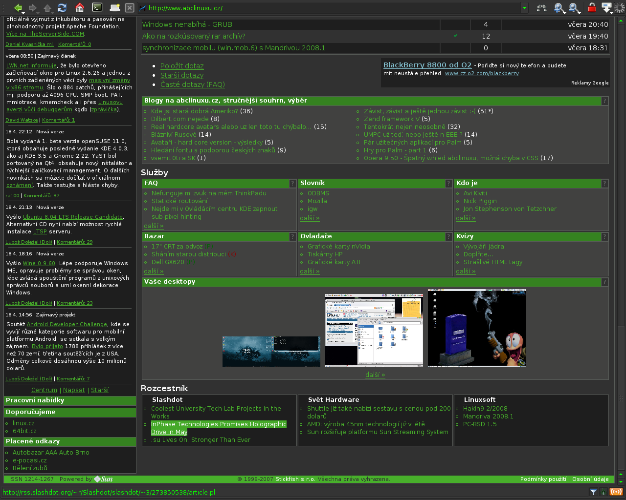
Task: Open the find binoculars tool
Action: tap(541, 8)
